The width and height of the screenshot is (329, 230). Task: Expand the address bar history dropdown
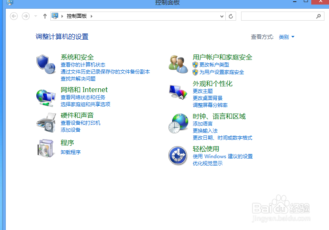pos(222,17)
